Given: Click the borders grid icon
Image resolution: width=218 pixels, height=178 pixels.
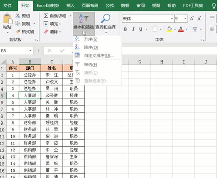Looking at the screenshot, I should coord(155,29).
